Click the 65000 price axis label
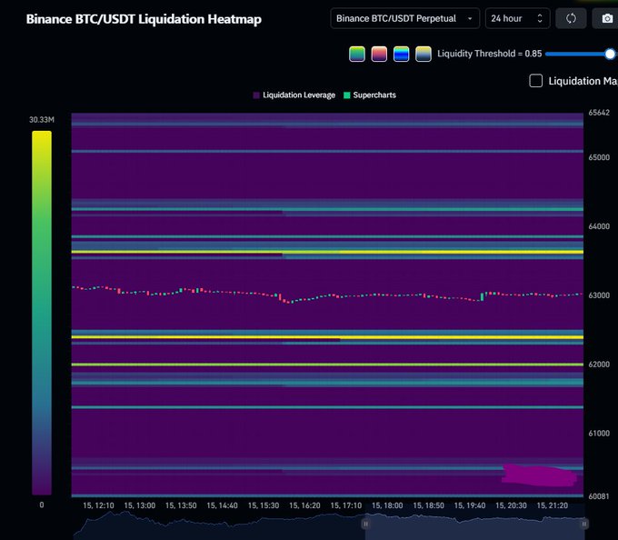This screenshot has height=540, width=618. click(x=599, y=157)
